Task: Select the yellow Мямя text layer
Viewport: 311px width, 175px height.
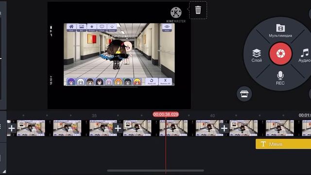Action: [283, 144]
